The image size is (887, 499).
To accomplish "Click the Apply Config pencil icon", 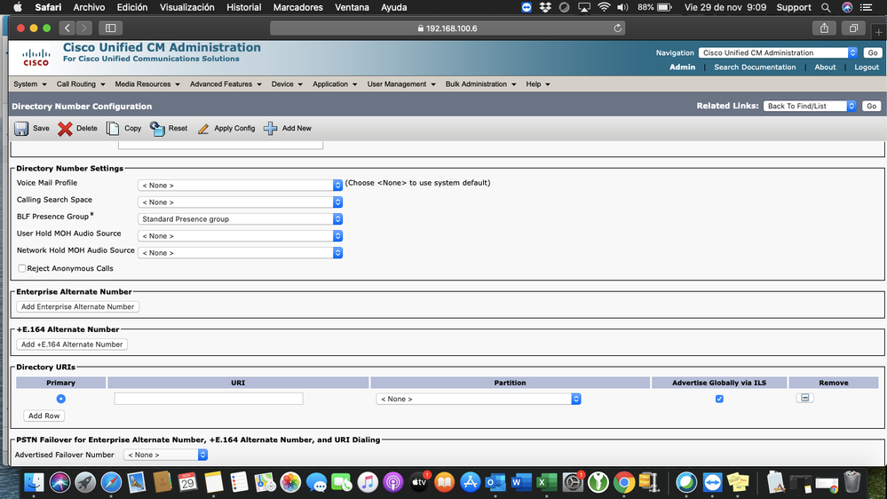I will 203,129.
